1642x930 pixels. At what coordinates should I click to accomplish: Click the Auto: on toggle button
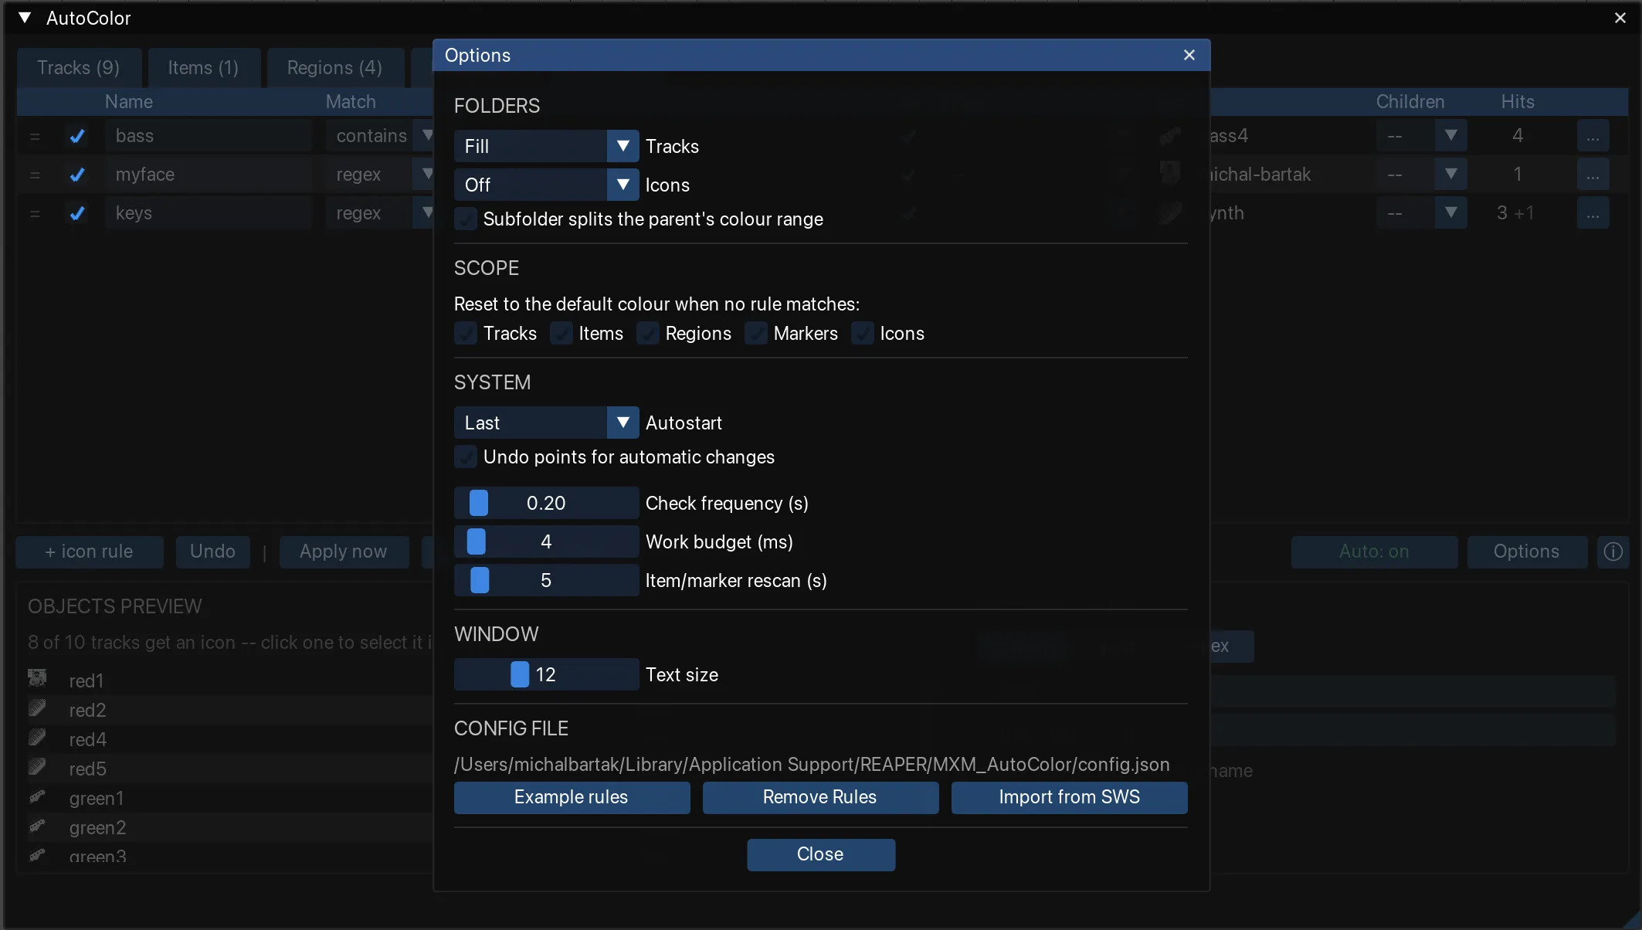(x=1374, y=552)
